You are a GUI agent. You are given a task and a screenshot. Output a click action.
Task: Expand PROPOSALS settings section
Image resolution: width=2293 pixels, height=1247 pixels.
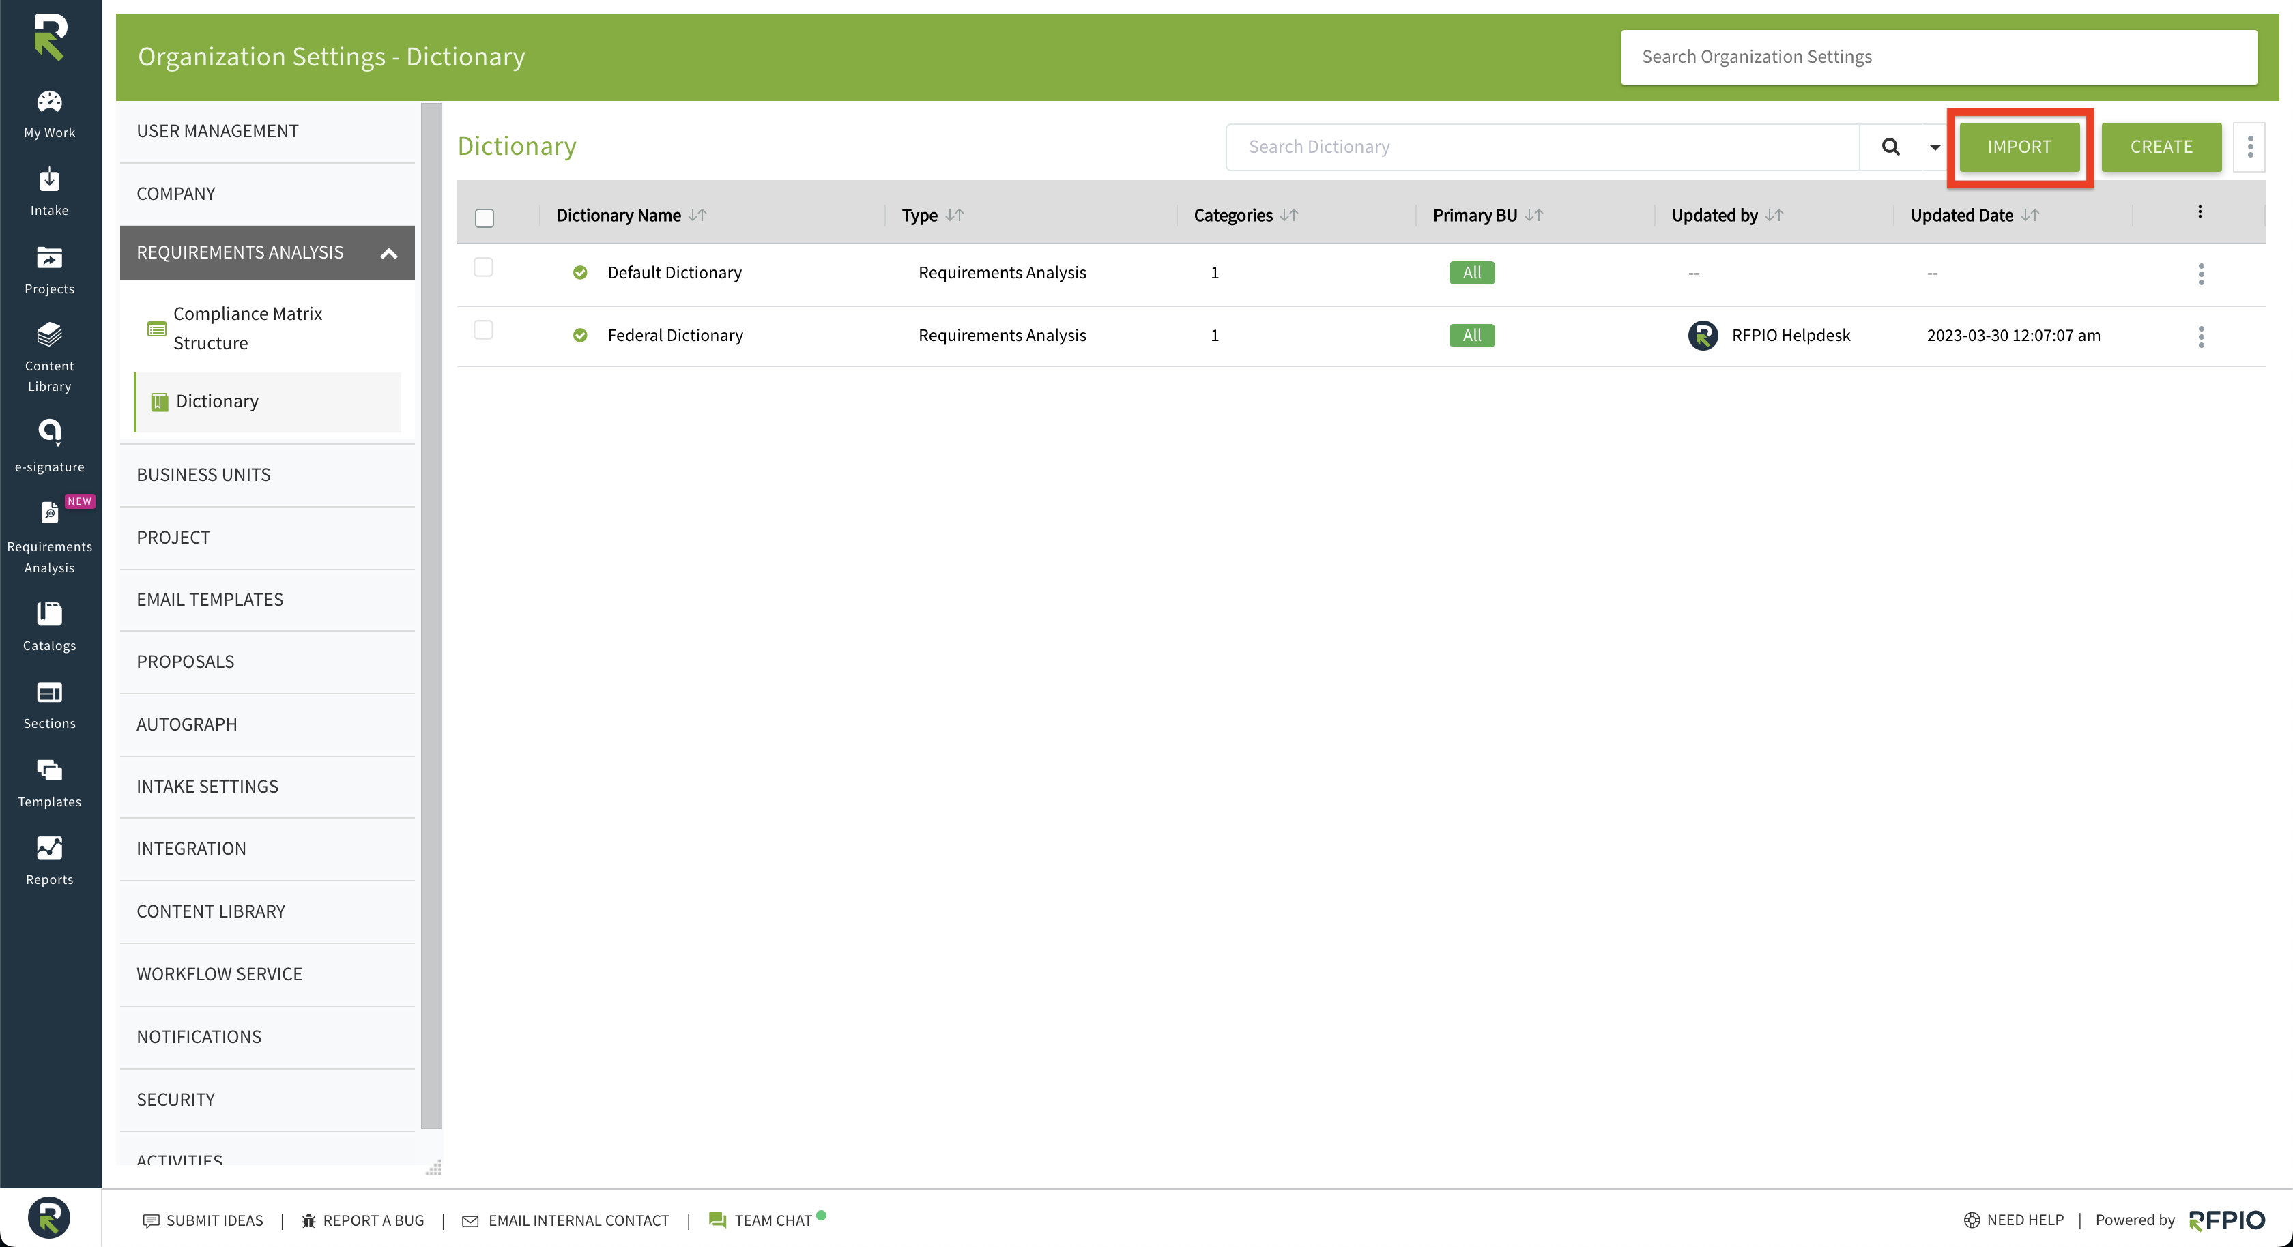[267, 662]
